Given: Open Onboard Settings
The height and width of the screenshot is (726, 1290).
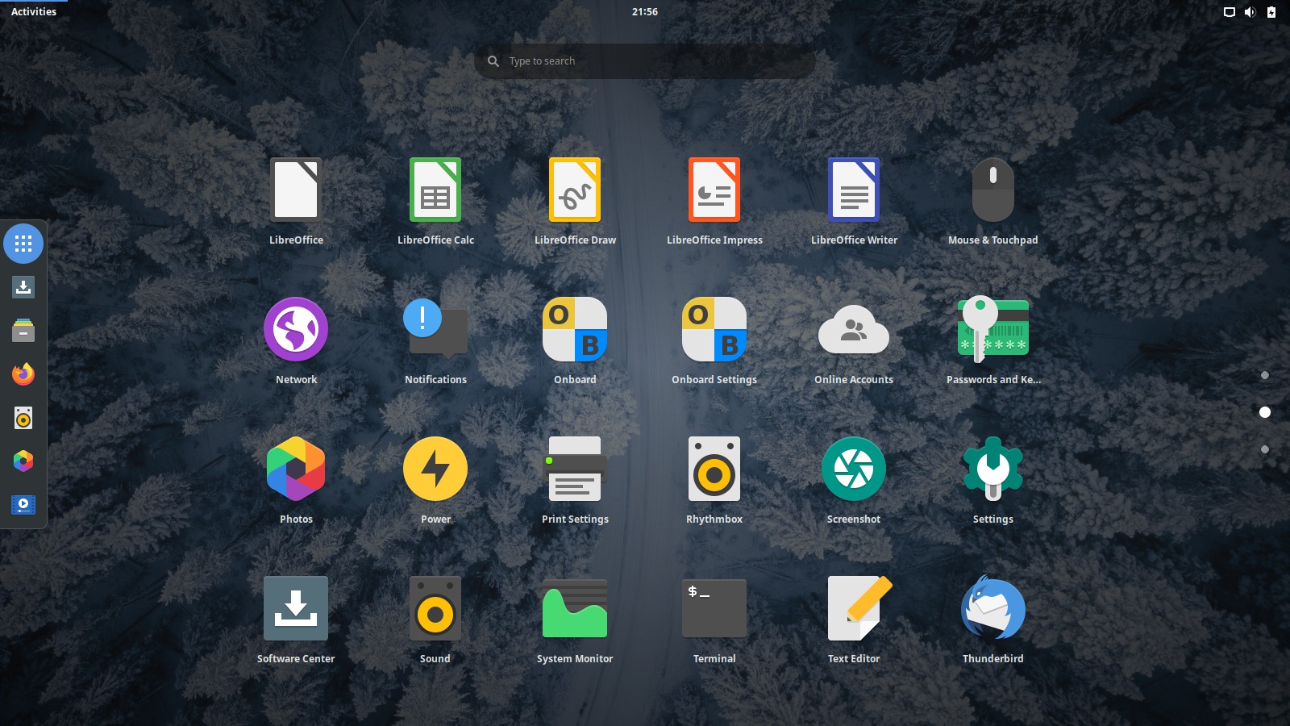Looking at the screenshot, I should click(714, 329).
